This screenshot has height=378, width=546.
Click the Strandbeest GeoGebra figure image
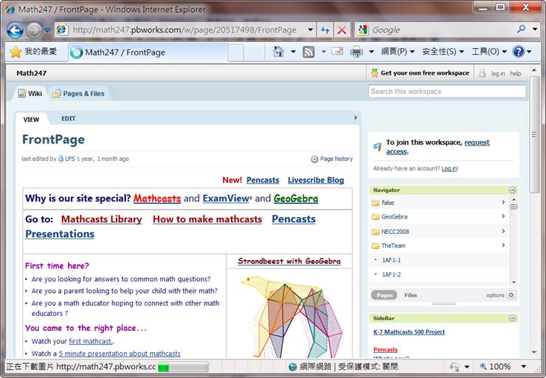[x=291, y=316]
